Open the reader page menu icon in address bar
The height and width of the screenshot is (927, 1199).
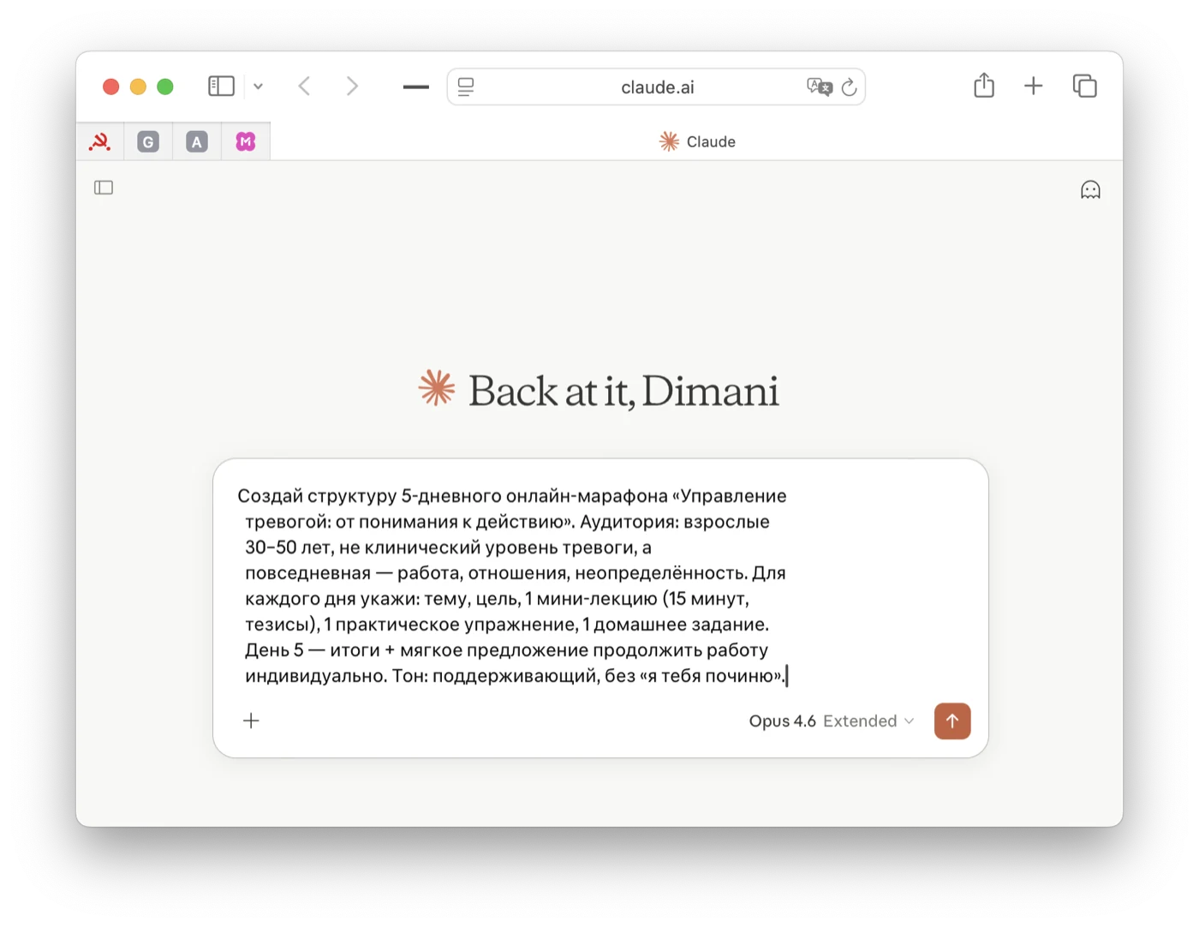click(466, 87)
